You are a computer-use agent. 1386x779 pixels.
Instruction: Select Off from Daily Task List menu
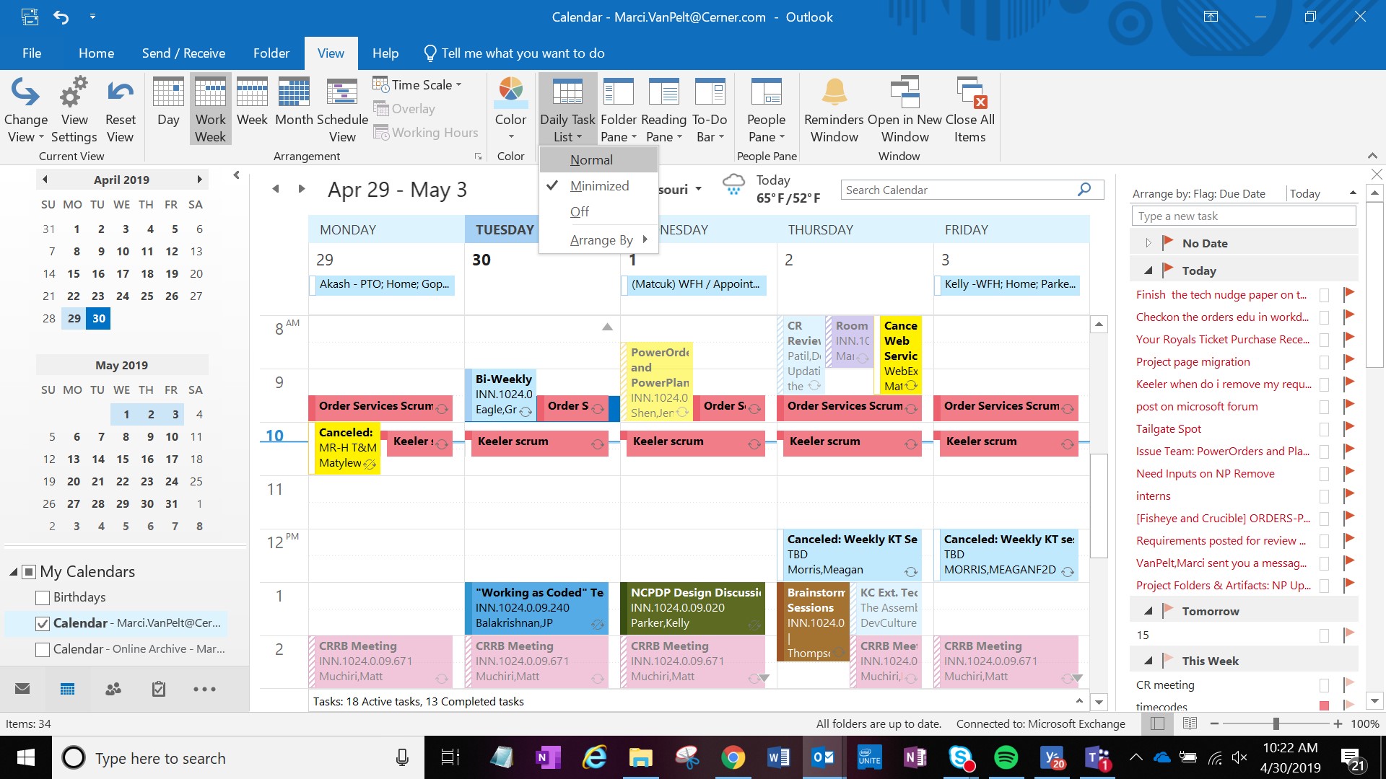coord(579,210)
